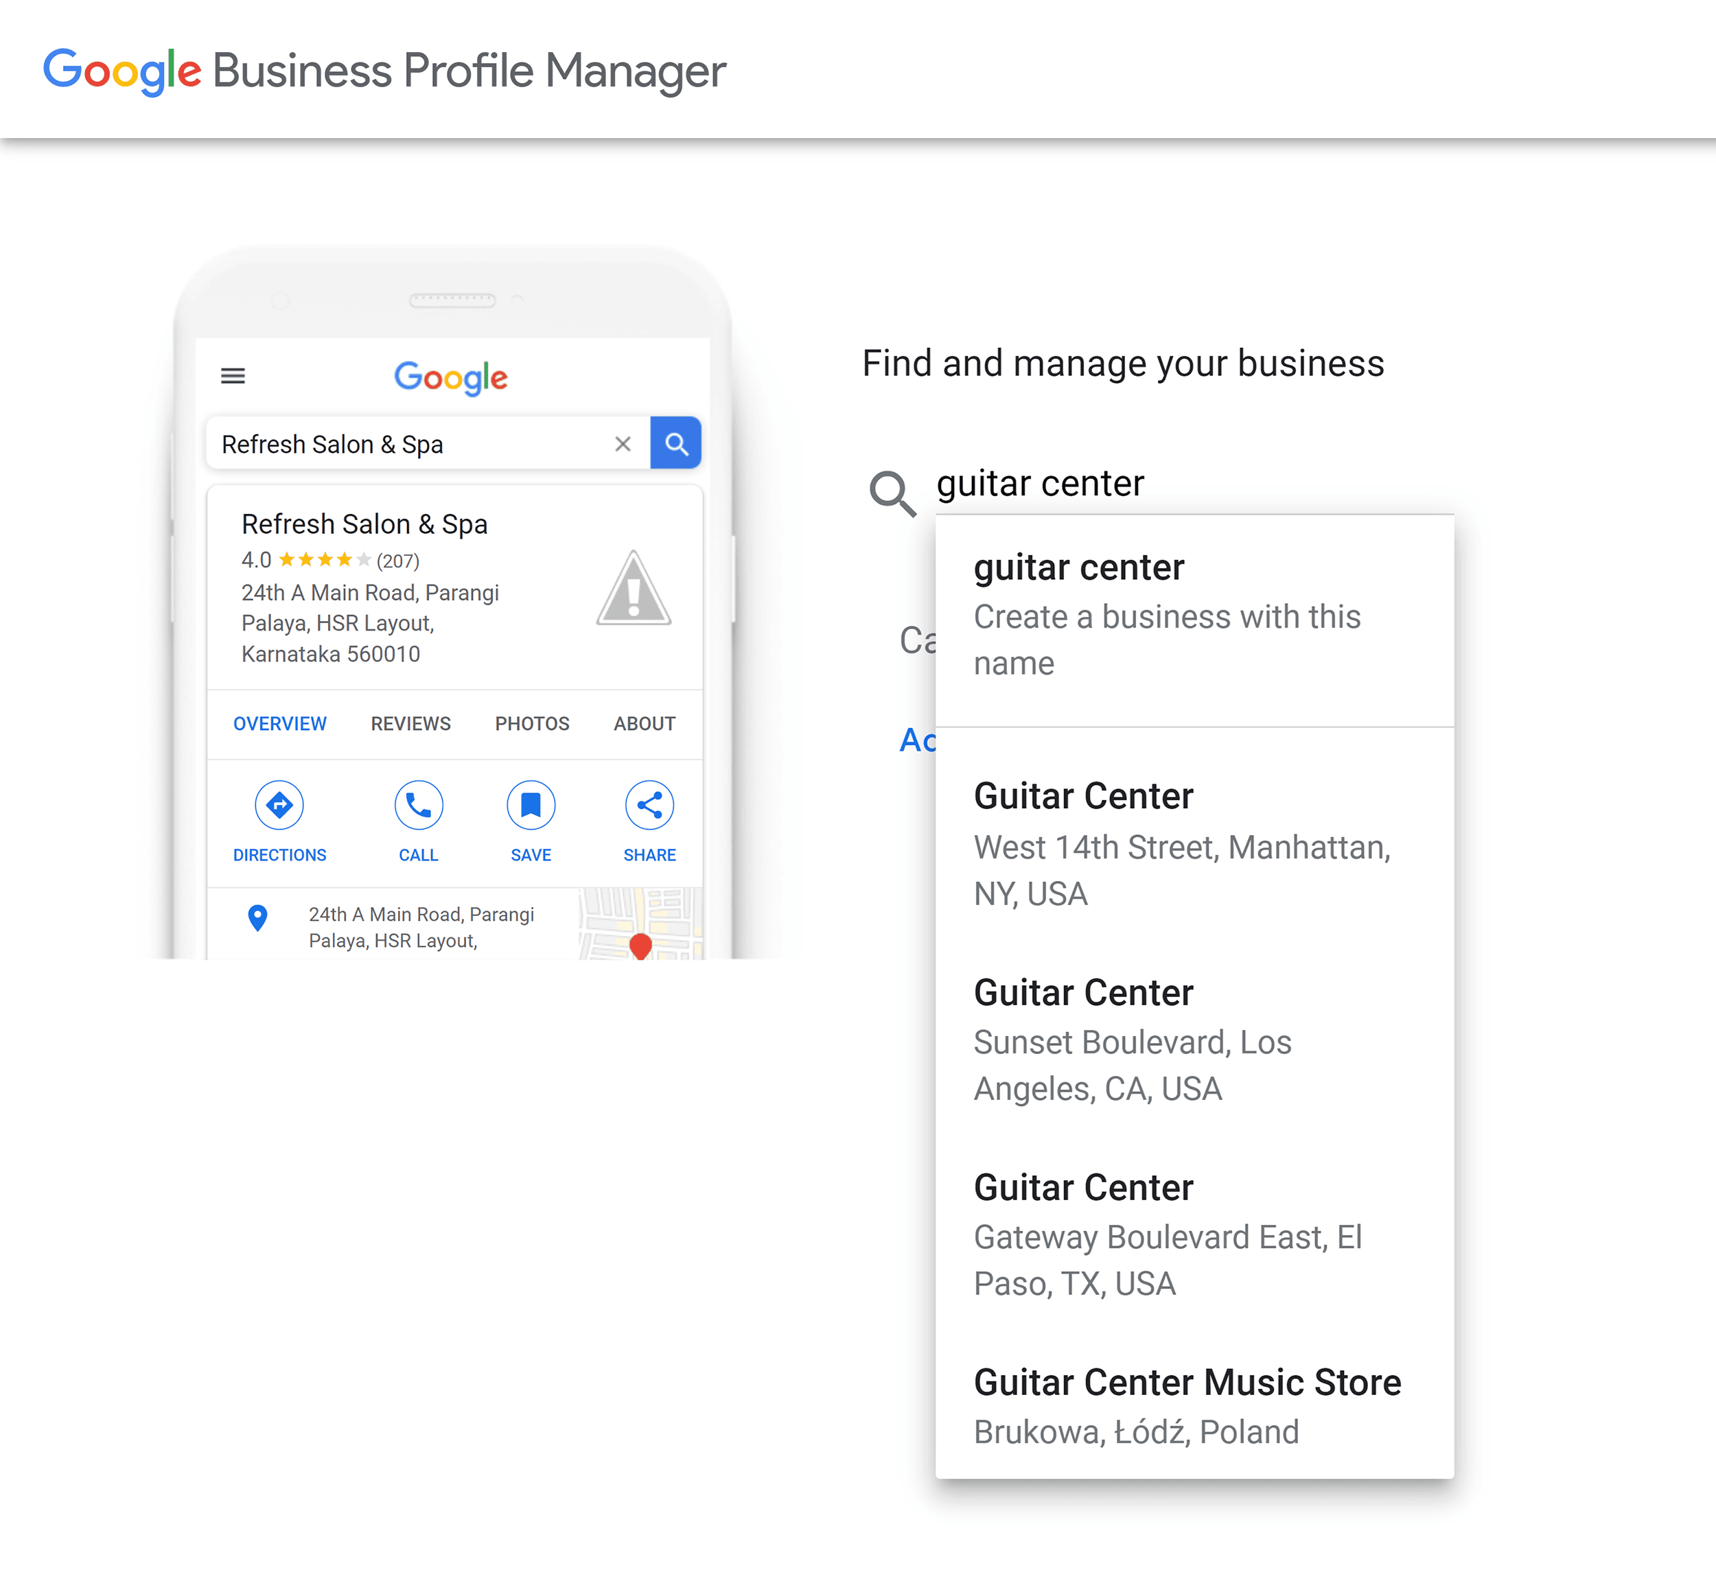This screenshot has height=1594, width=1716.
Task: Tap the Call phone icon
Action: point(419,805)
